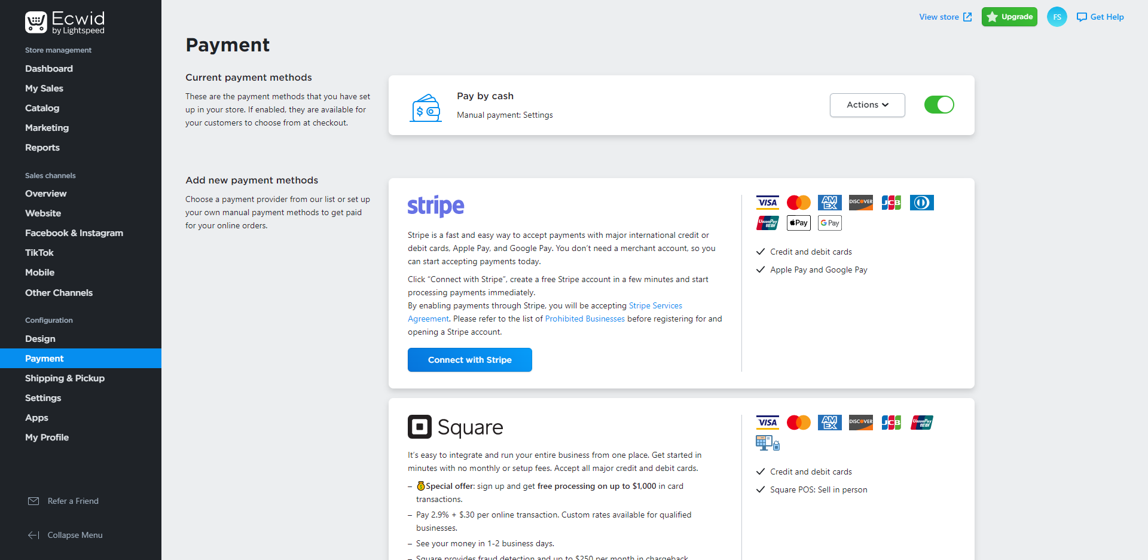This screenshot has width=1148, height=560.
Task: Open Dashboard in the sidebar
Action: coord(49,69)
